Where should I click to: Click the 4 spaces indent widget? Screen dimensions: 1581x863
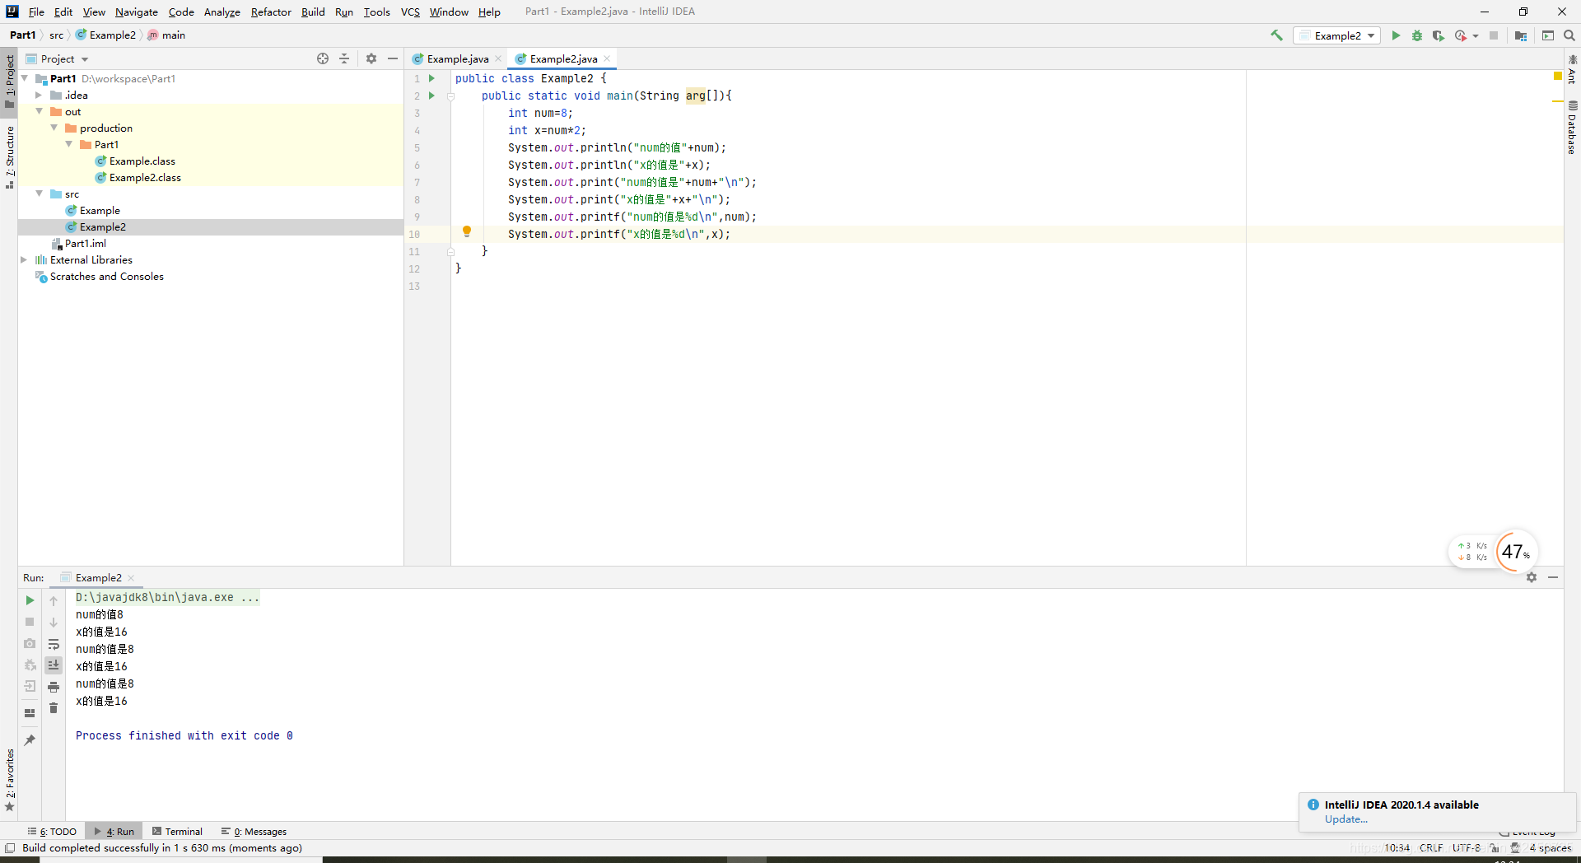tap(1551, 847)
